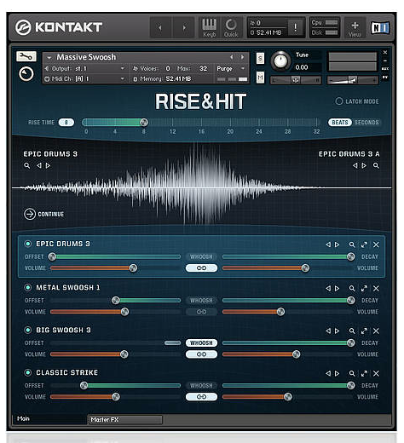Image resolution: width=404 pixels, height=443 pixels.
Task: Browse sounds for Classic Strike layer
Action: [x=352, y=373]
